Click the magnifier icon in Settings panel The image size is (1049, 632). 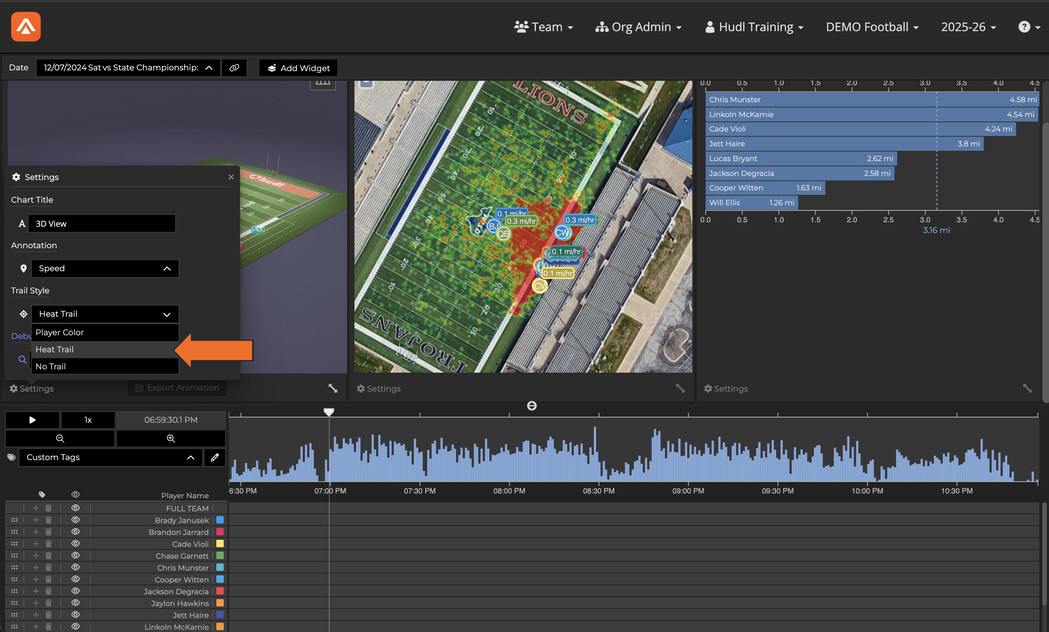click(x=23, y=359)
